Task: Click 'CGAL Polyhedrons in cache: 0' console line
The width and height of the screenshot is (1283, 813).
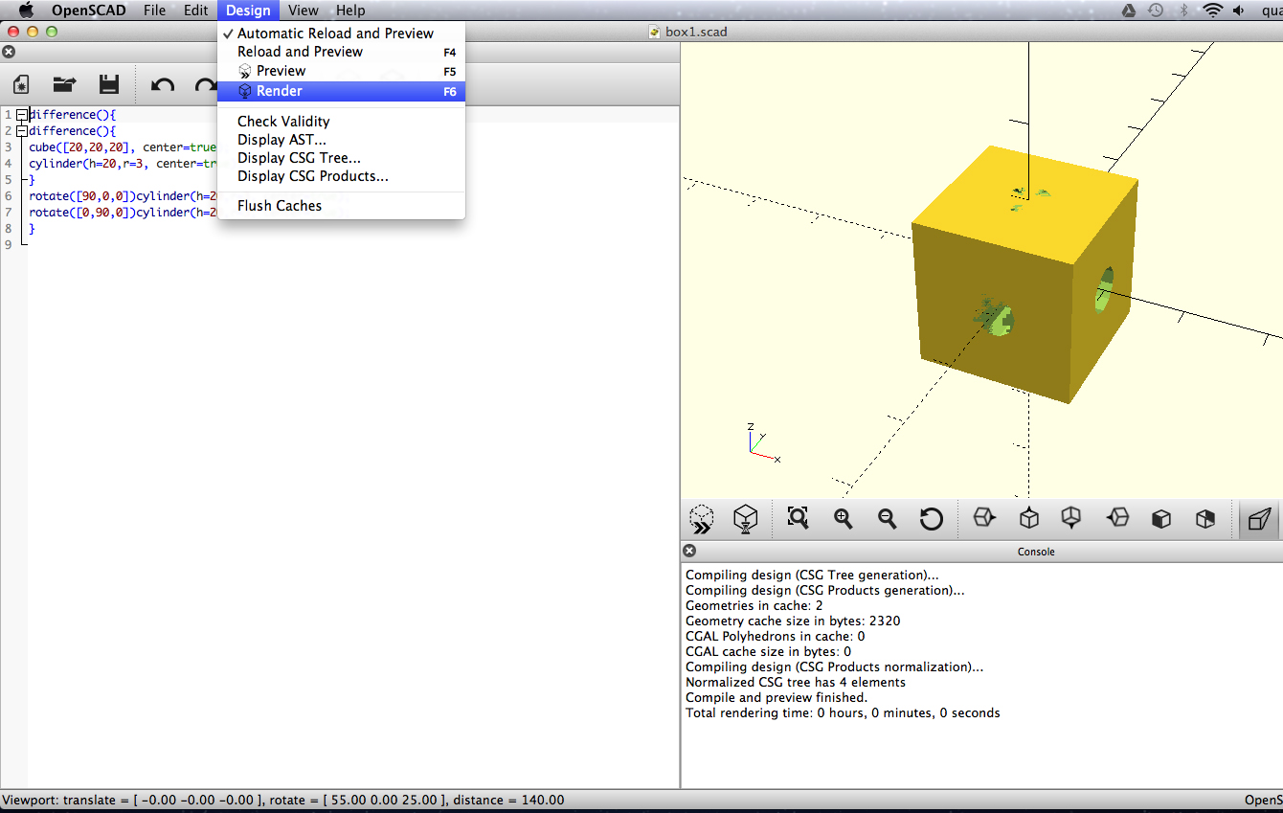Action: click(x=776, y=637)
